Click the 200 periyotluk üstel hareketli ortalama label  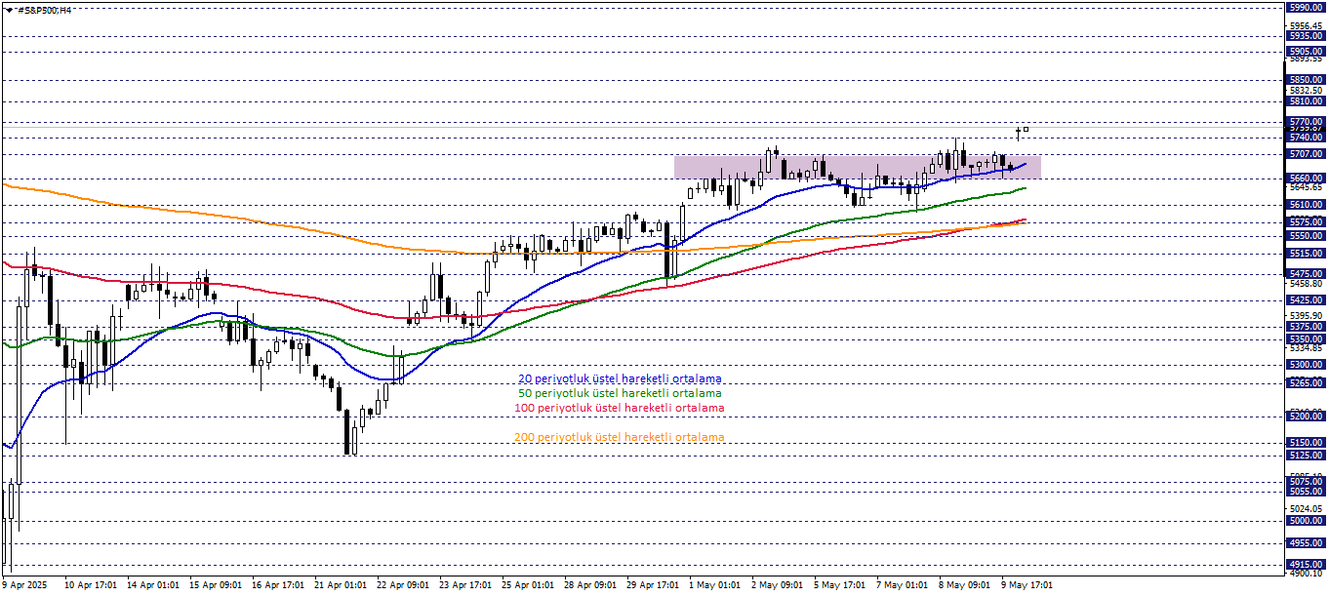[x=620, y=437]
